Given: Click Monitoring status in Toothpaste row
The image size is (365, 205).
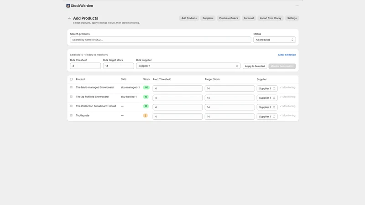Looking at the screenshot, I should pos(287,116).
